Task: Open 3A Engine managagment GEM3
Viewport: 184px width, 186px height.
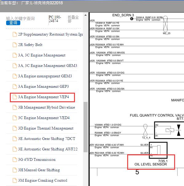Action: tap(45, 76)
